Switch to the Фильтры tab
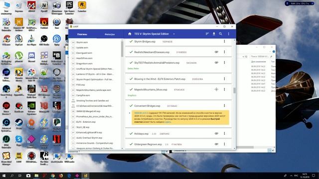Viewport: 319px width, 179px height. pos(110,34)
